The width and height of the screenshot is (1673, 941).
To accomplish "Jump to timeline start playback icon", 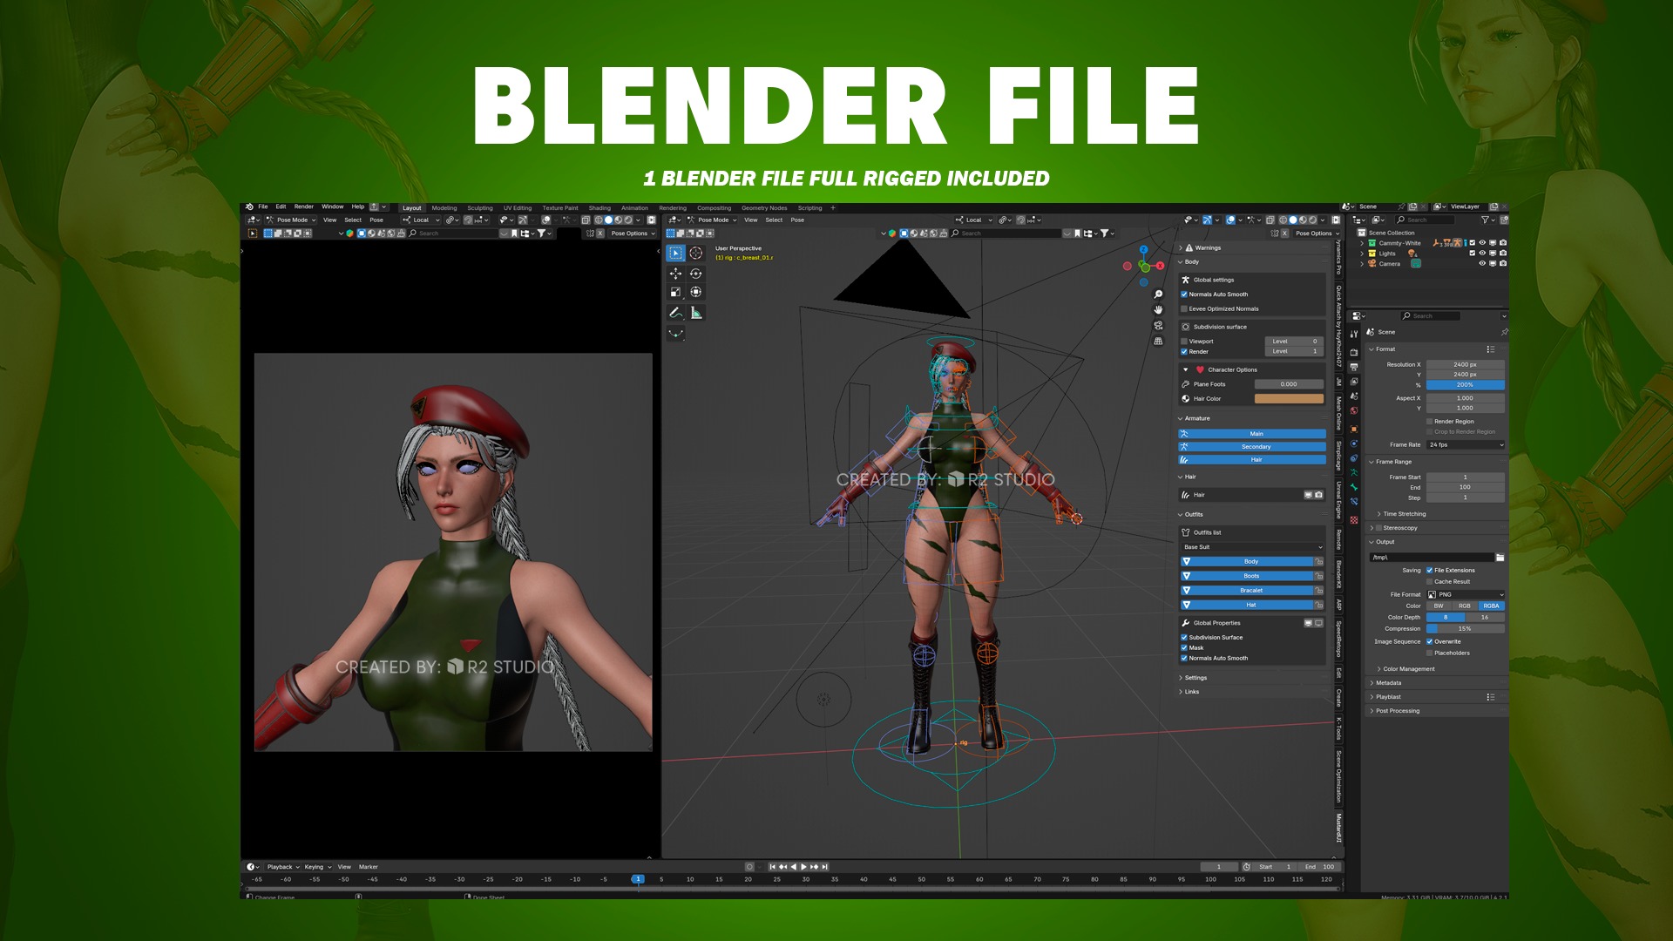I will [x=772, y=867].
